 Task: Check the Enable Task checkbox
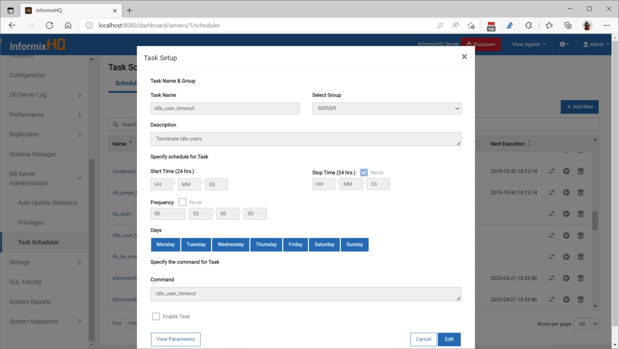point(156,317)
